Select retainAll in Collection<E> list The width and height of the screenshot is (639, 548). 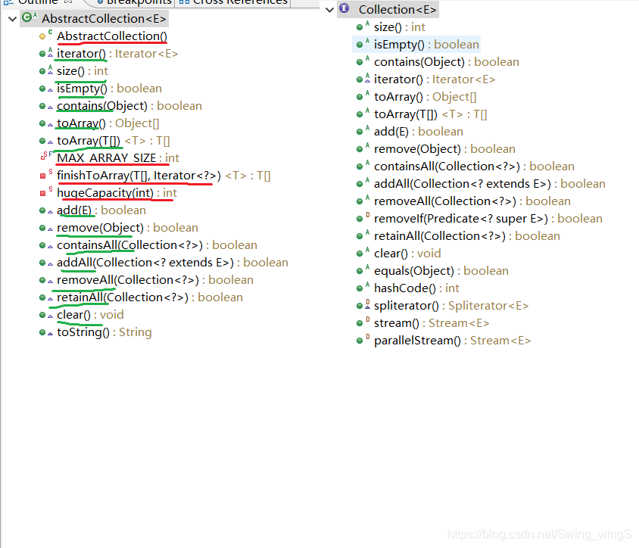point(466,236)
